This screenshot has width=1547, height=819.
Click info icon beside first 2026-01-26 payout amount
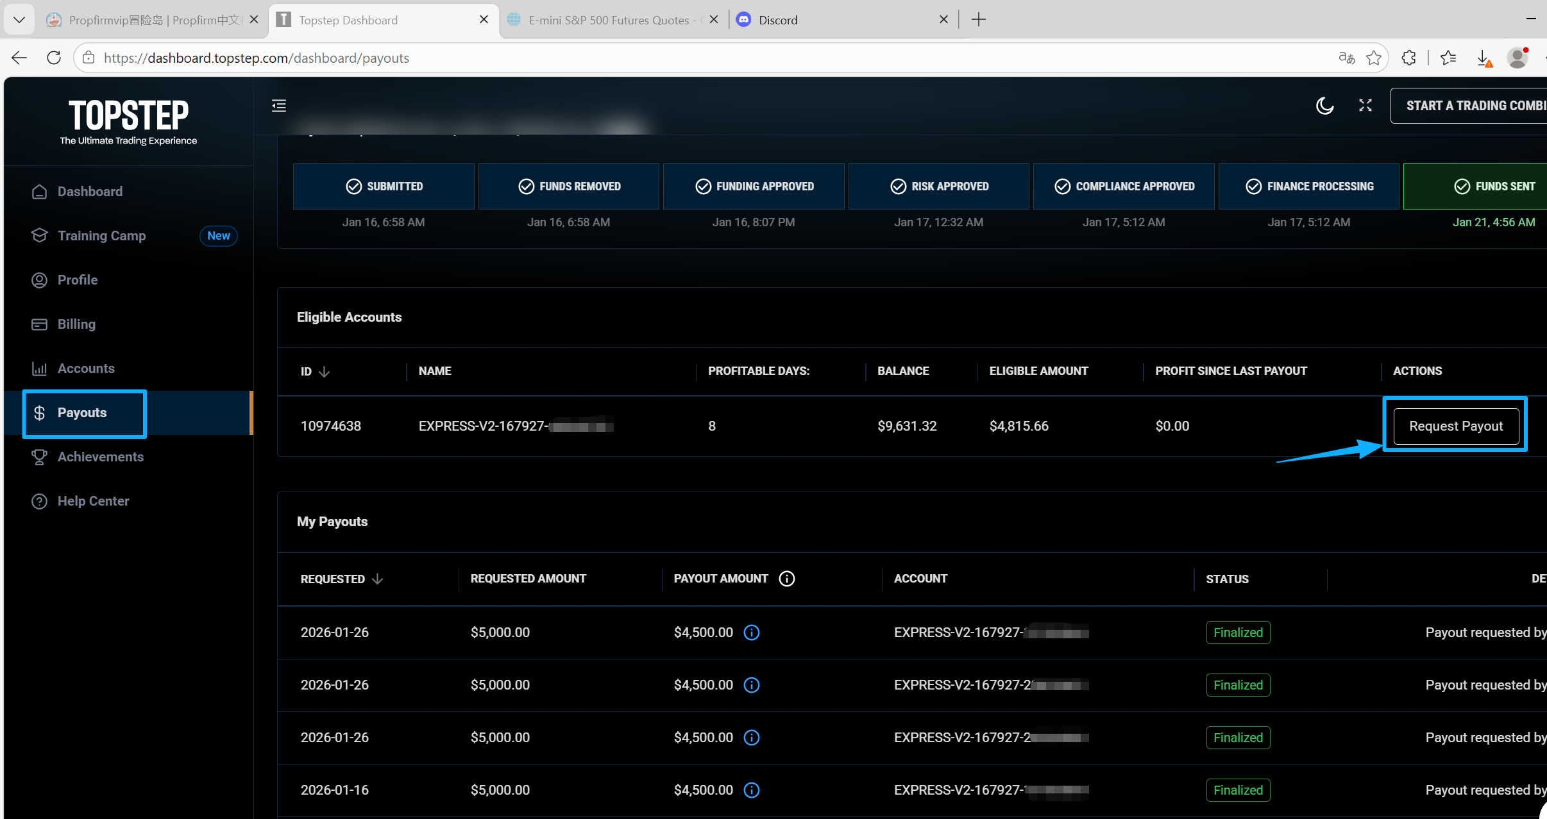tap(752, 633)
